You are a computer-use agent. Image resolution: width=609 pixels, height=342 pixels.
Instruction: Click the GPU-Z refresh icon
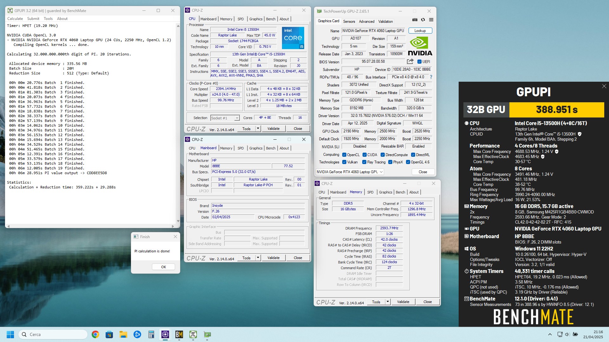[423, 20]
